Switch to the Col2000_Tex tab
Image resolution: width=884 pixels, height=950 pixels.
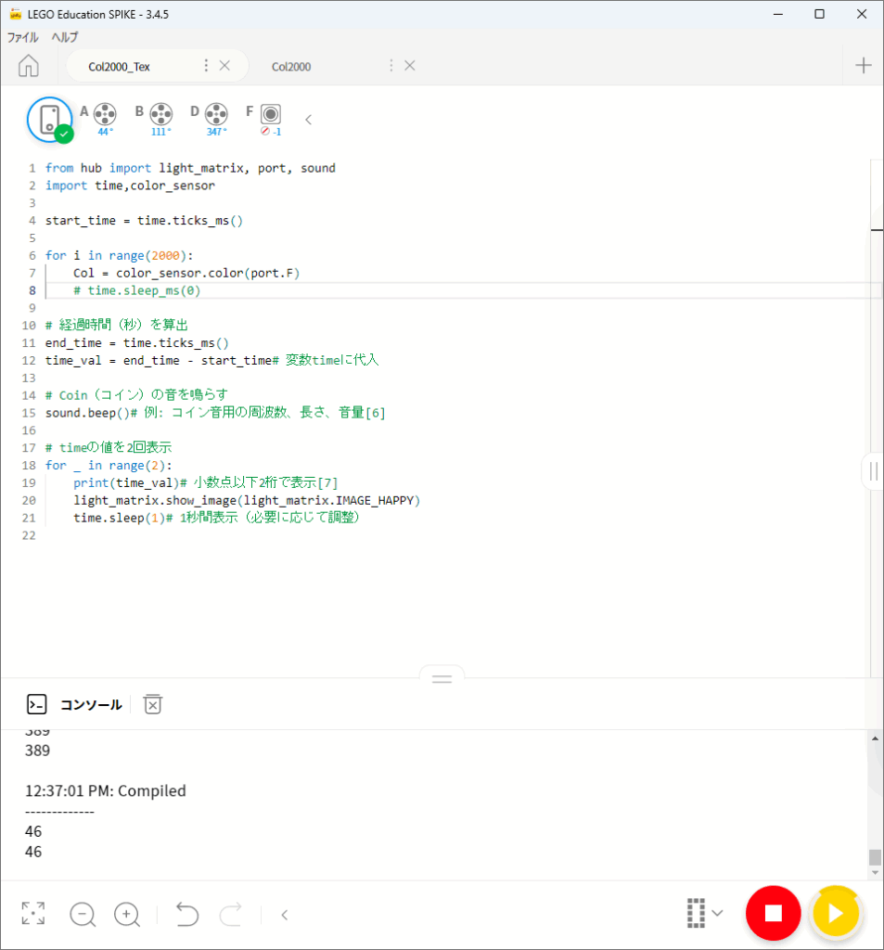pos(120,67)
